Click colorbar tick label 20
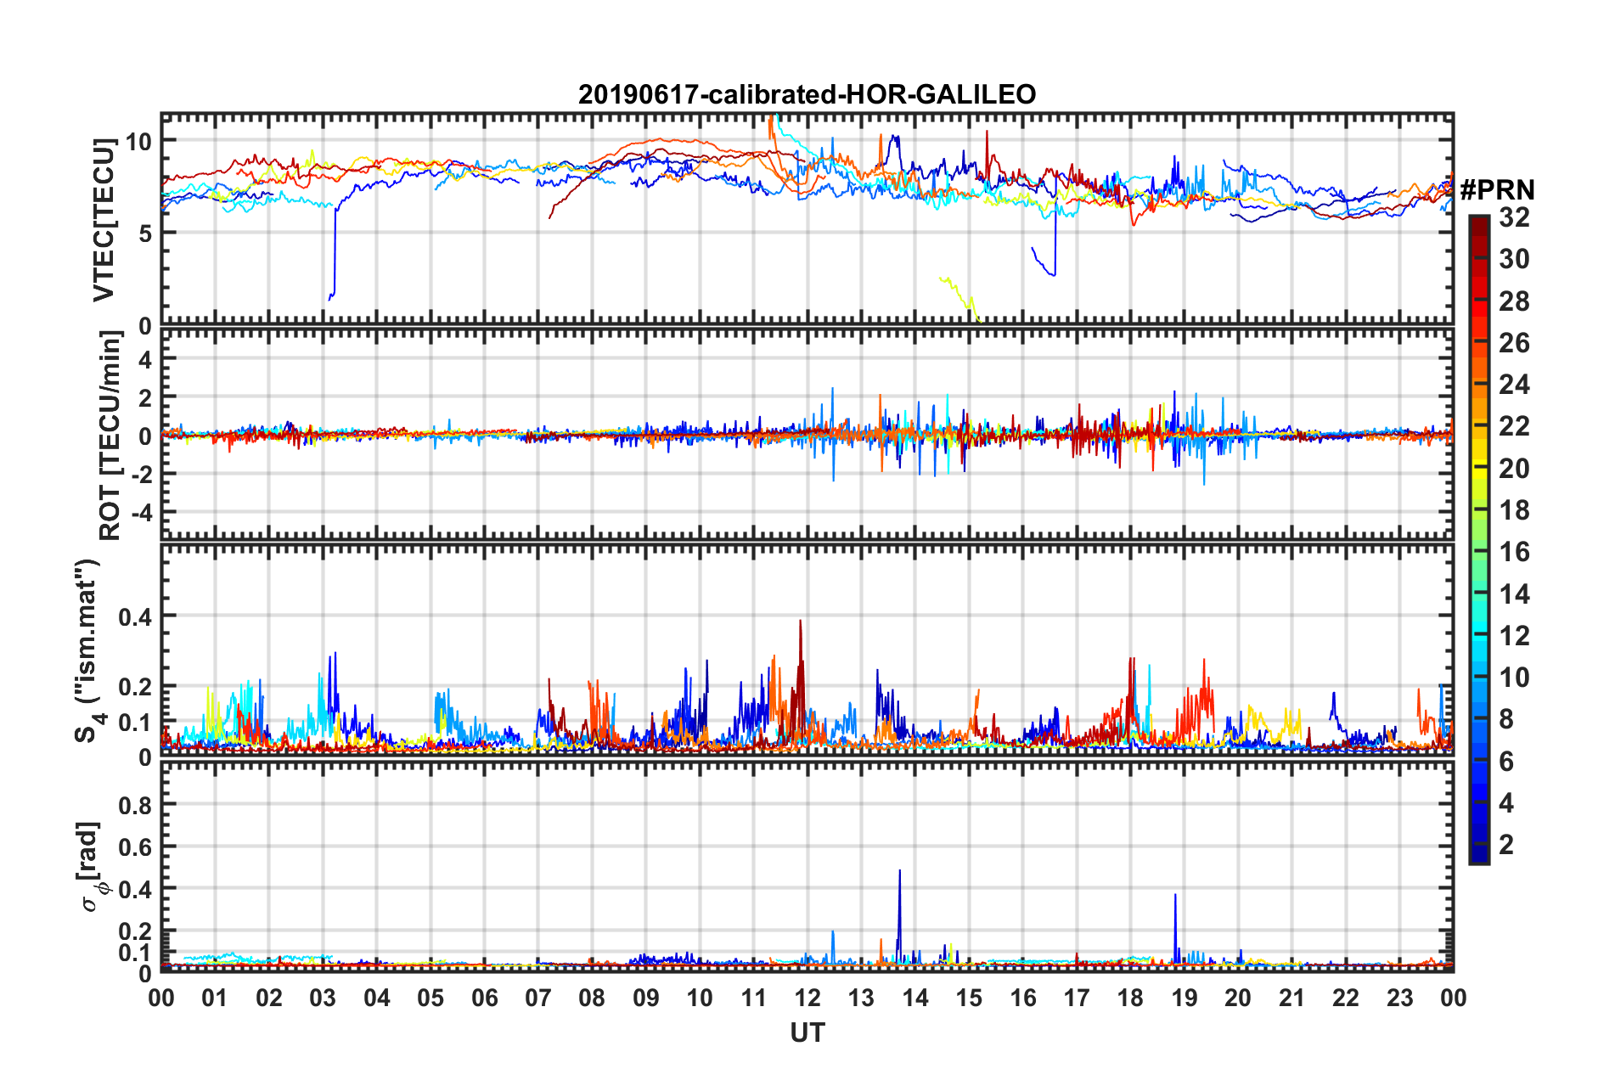 [1514, 468]
